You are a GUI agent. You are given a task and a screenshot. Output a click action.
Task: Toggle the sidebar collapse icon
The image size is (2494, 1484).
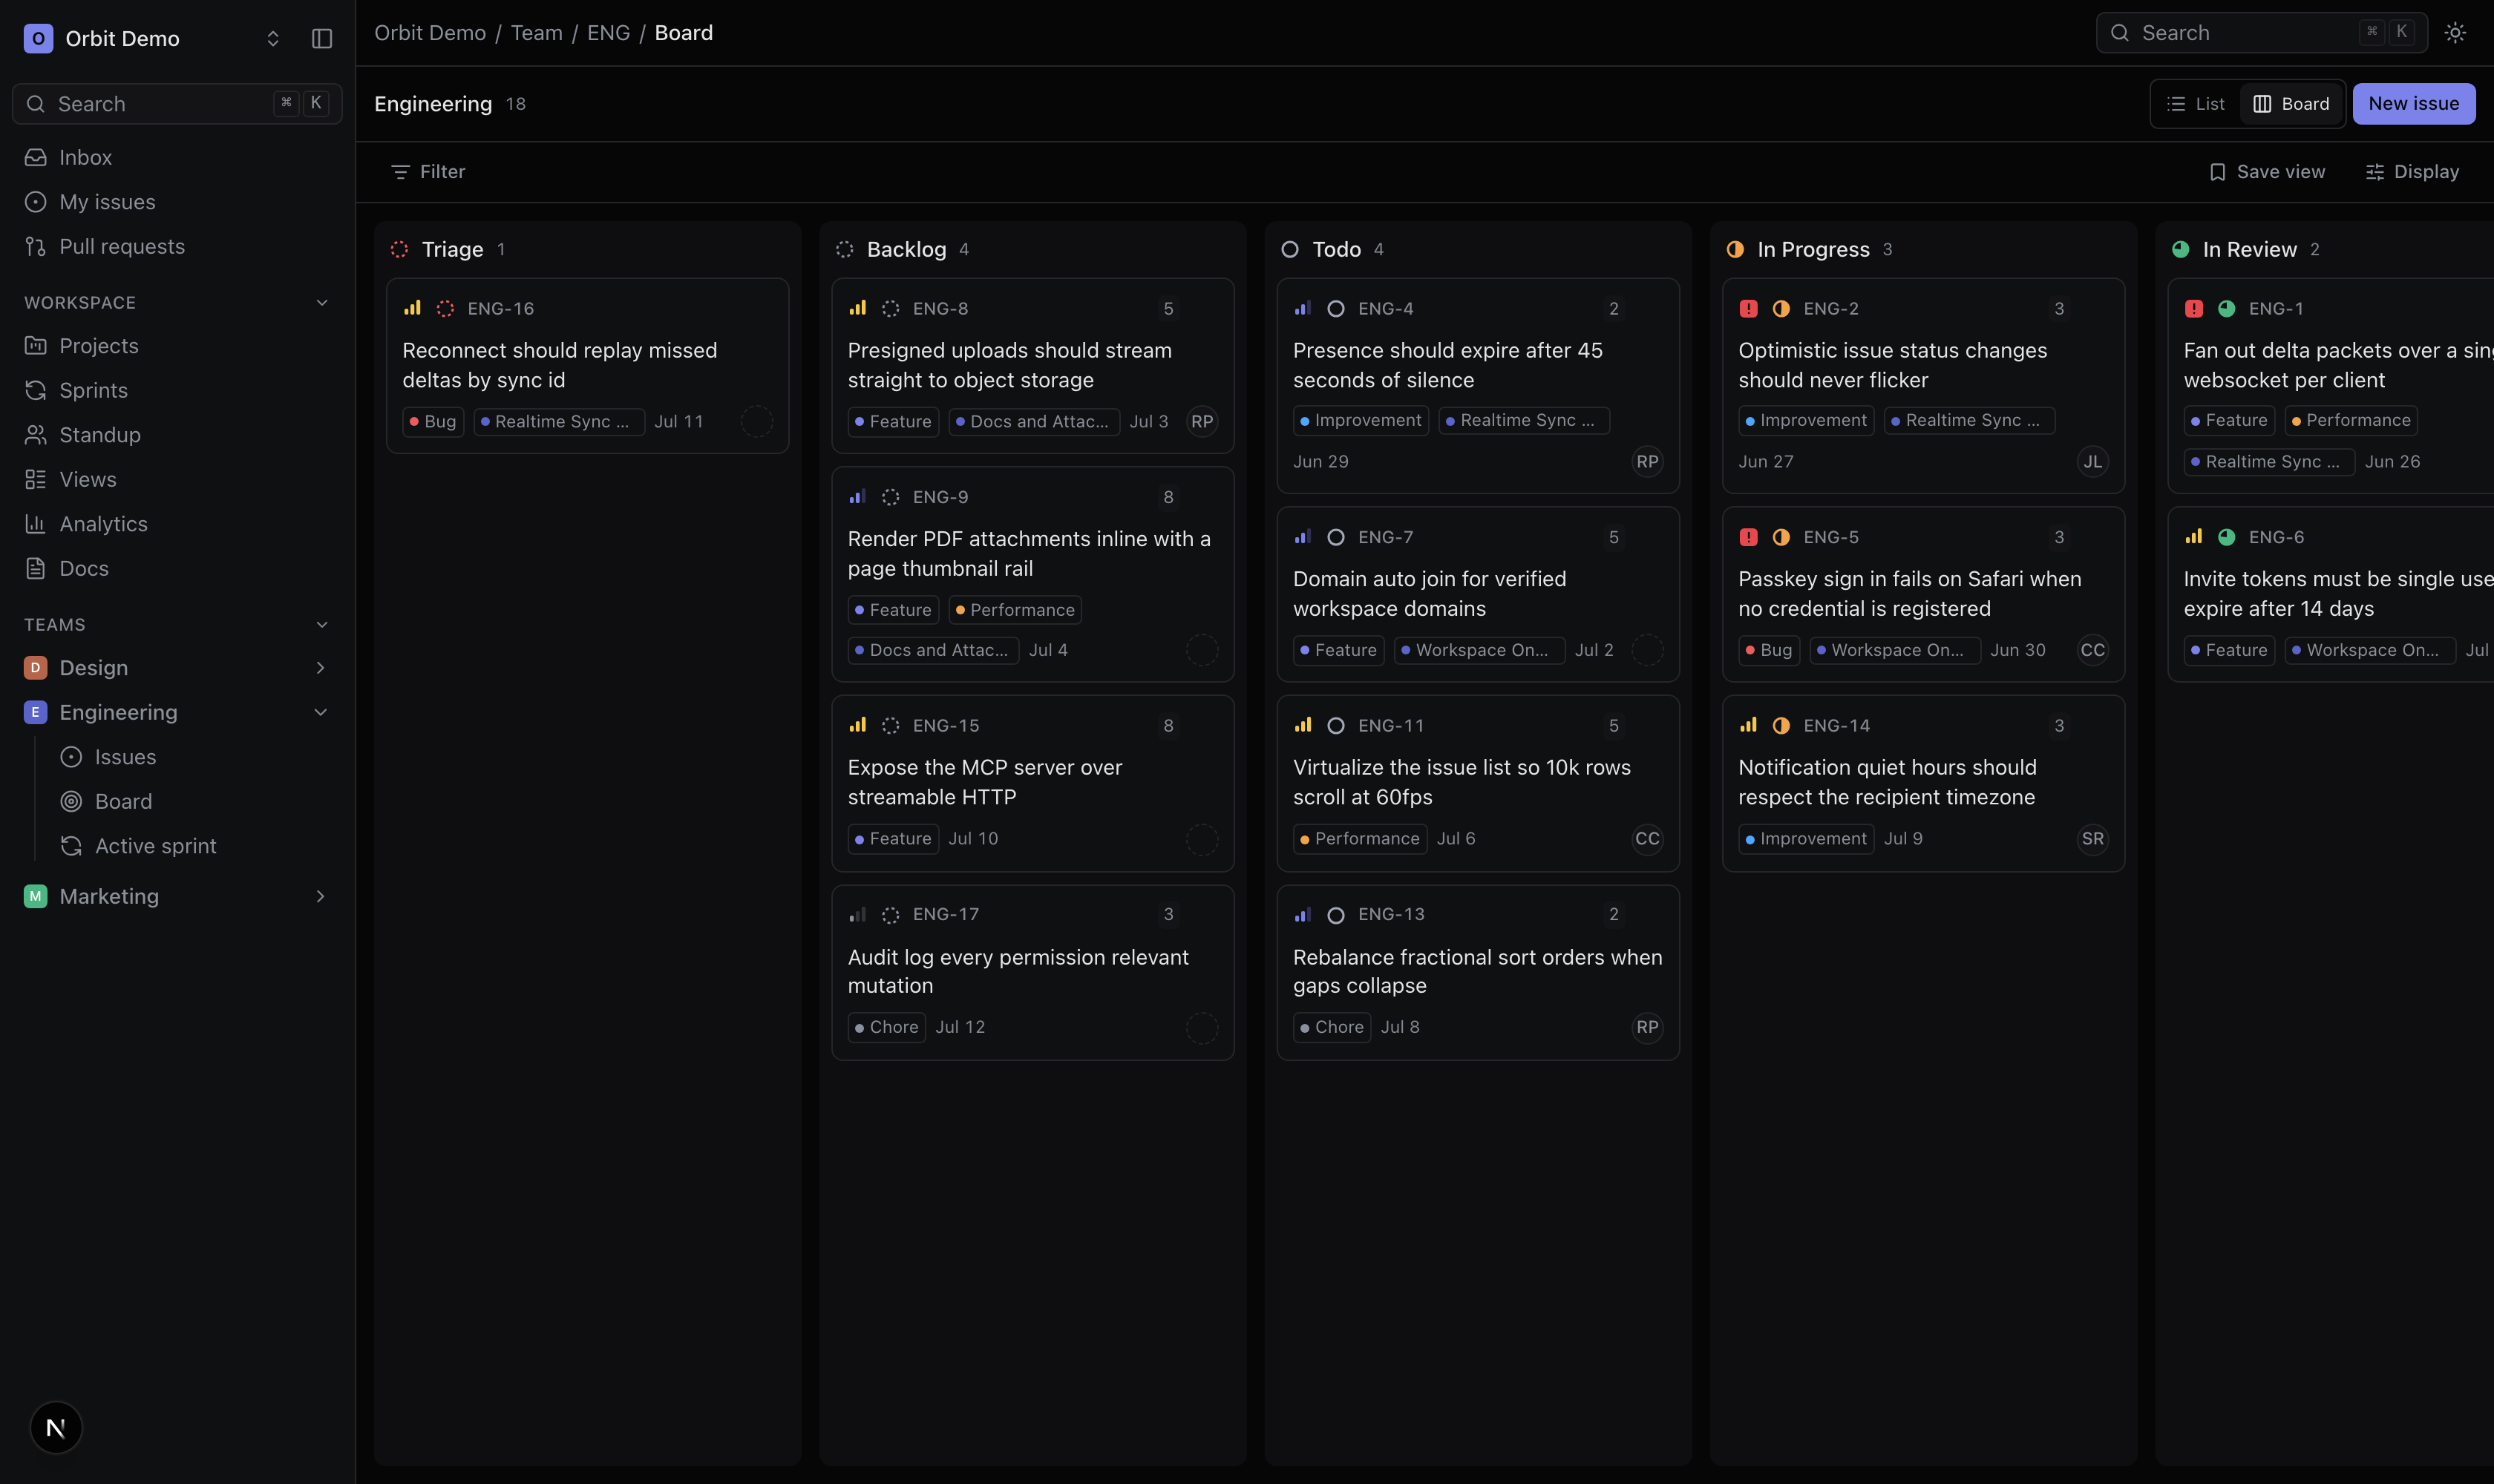point(321,38)
